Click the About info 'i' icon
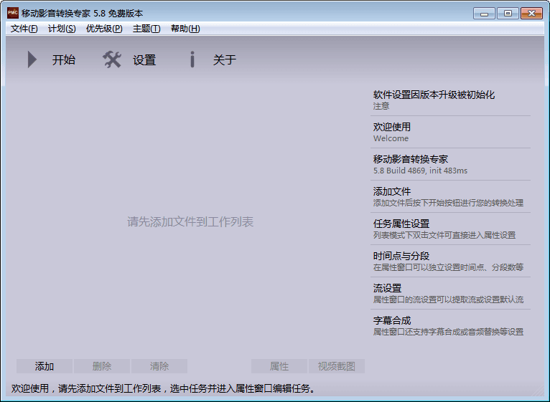The image size is (550, 402). tap(192, 59)
